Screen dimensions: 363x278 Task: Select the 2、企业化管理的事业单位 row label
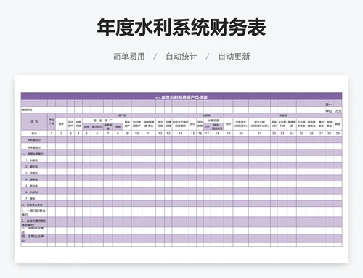[34, 222]
